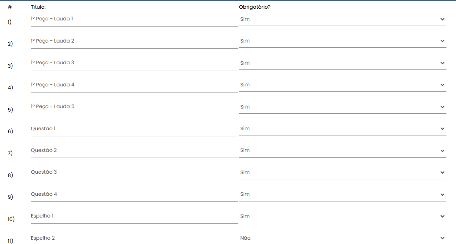Open the Obrigatório dropdown for Espelho 1
This screenshot has width=456, height=244.
point(343,216)
